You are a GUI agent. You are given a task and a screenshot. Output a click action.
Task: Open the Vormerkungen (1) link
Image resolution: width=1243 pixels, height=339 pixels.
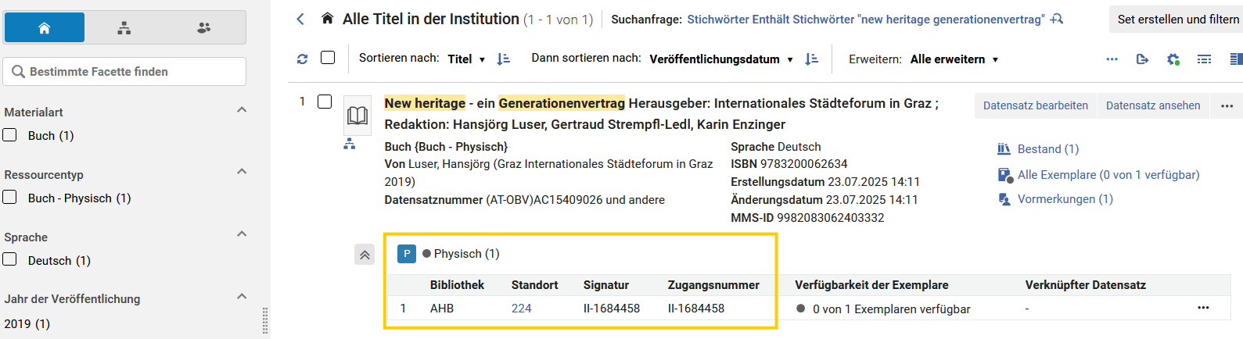(1065, 199)
